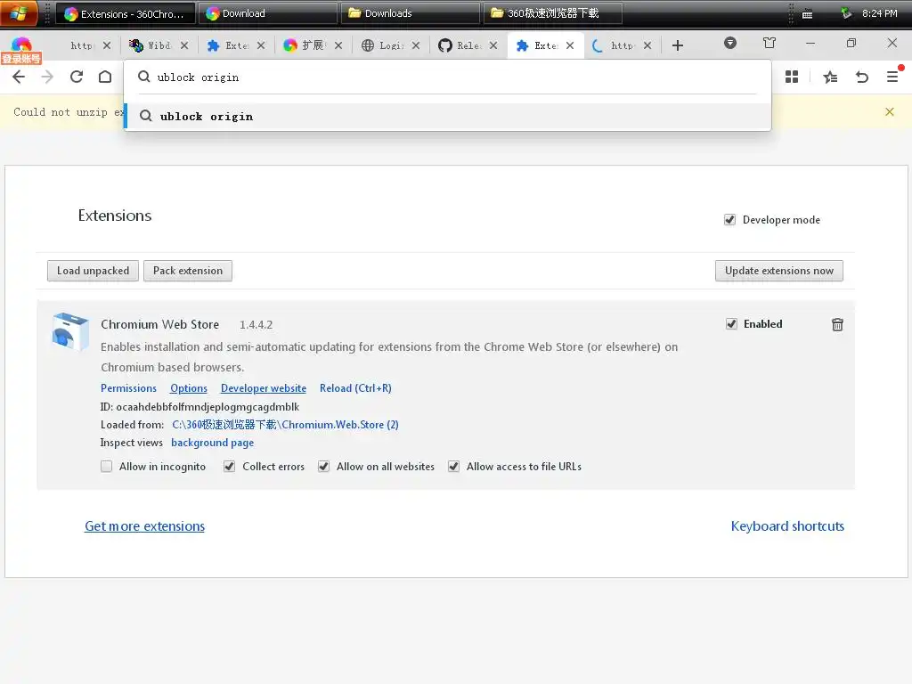Image resolution: width=912 pixels, height=684 pixels.
Task: Click the shield dropdown icon in title bar
Action: (x=730, y=43)
